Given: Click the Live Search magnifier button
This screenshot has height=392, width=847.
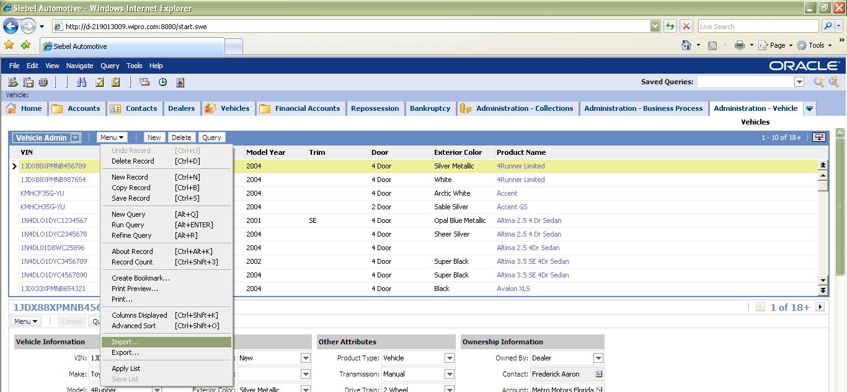Looking at the screenshot, I should pyautogui.click(x=827, y=26).
